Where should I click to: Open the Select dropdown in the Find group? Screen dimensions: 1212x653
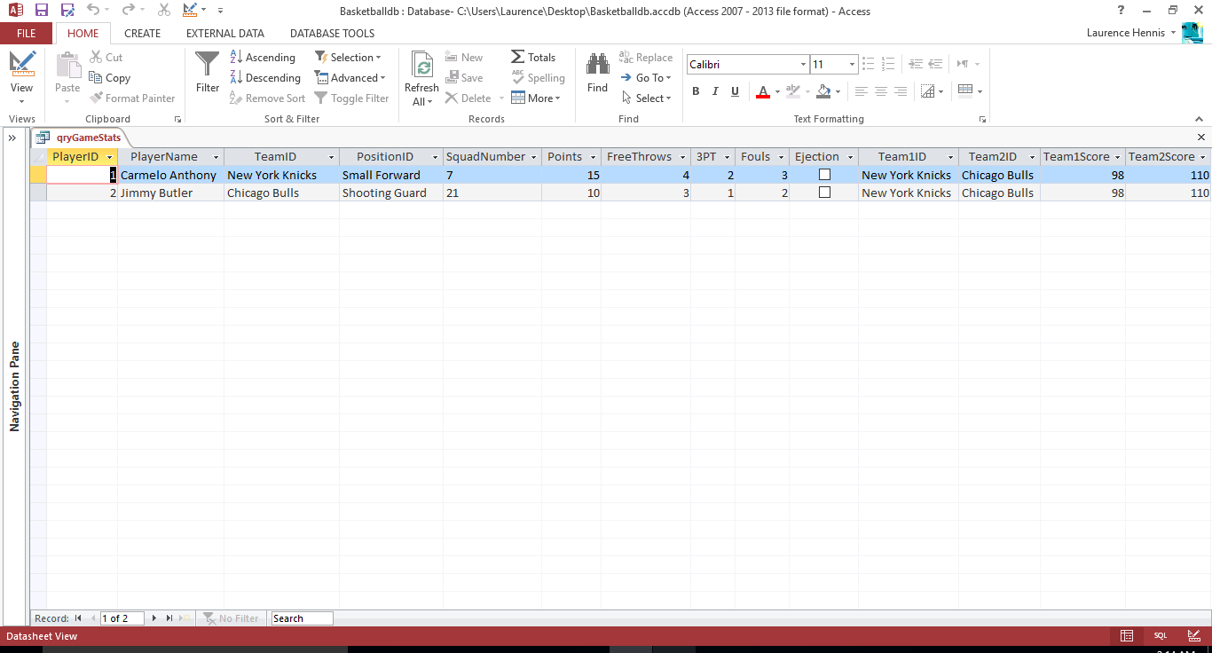coord(646,98)
